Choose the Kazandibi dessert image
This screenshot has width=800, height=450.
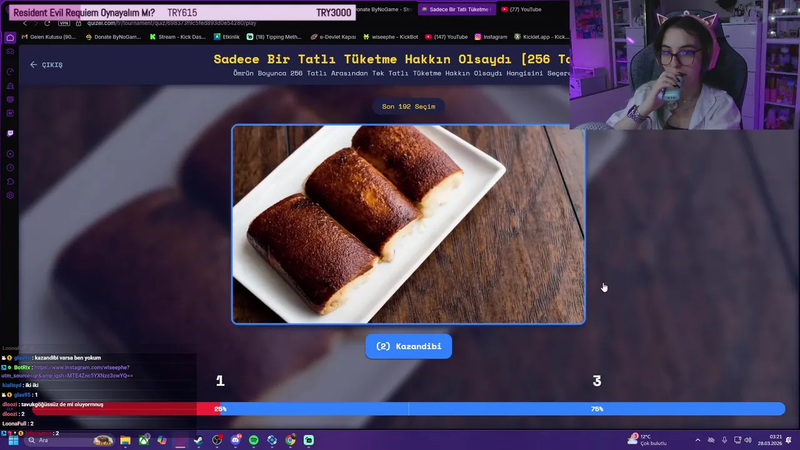409,224
